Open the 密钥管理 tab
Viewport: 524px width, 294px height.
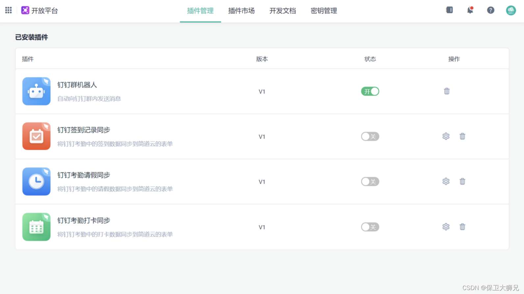(324, 11)
